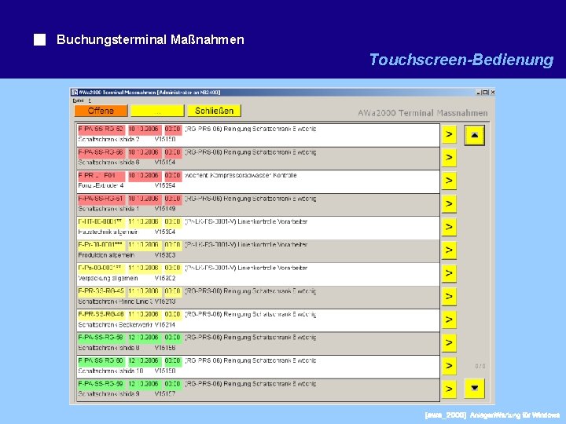The width and height of the screenshot is (566, 424).
Task: Click the Reinigung description in Ishida 10 row
Action: (x=250, y=360)
